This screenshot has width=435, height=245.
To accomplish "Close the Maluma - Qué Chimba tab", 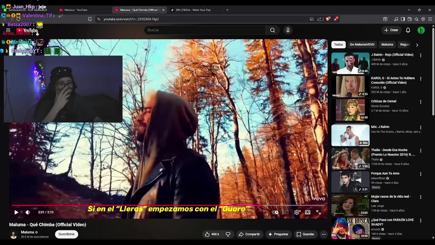I will 163,10.
